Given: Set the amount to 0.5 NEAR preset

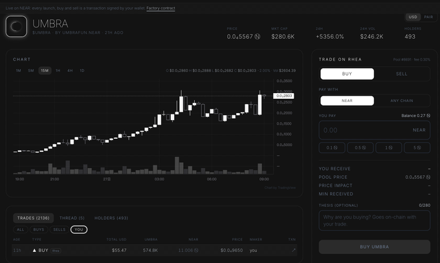Looking at the screenshot, I should (x=360, y=148).
